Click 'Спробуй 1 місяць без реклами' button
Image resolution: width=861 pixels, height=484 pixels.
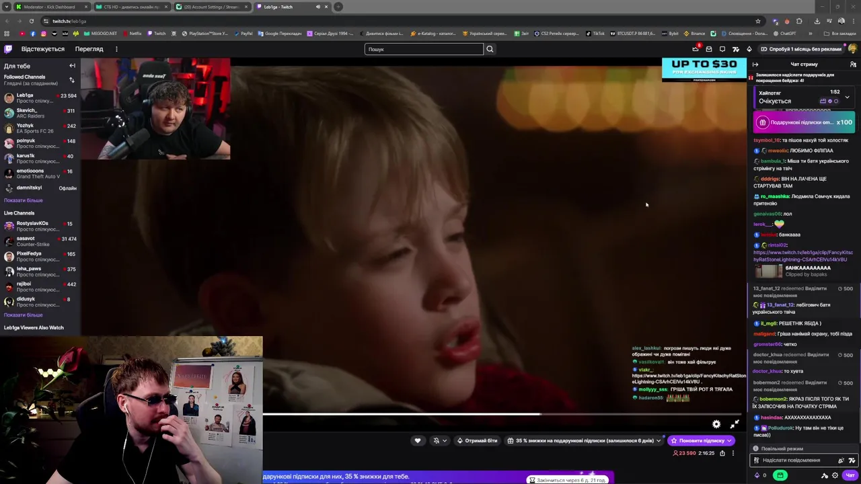point(800,49)
